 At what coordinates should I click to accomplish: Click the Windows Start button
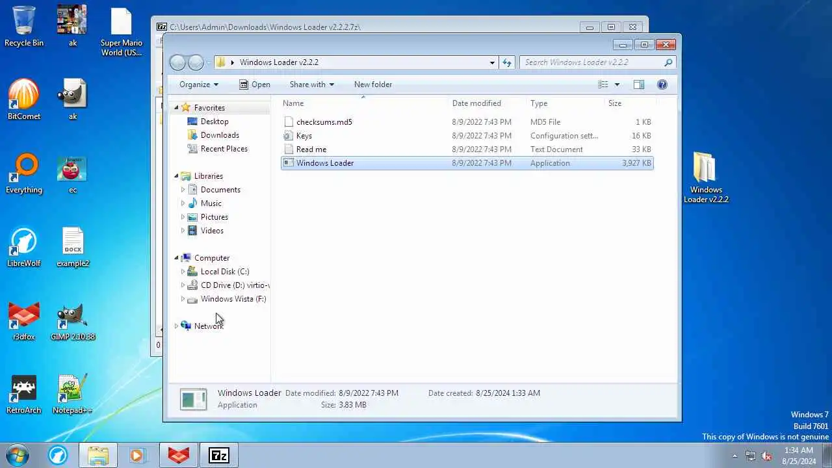click(x=18, y=455)
